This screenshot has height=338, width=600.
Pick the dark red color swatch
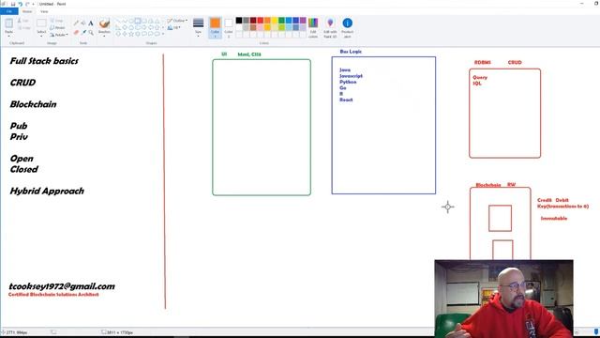pyautogui.click(x=253, y=21)
